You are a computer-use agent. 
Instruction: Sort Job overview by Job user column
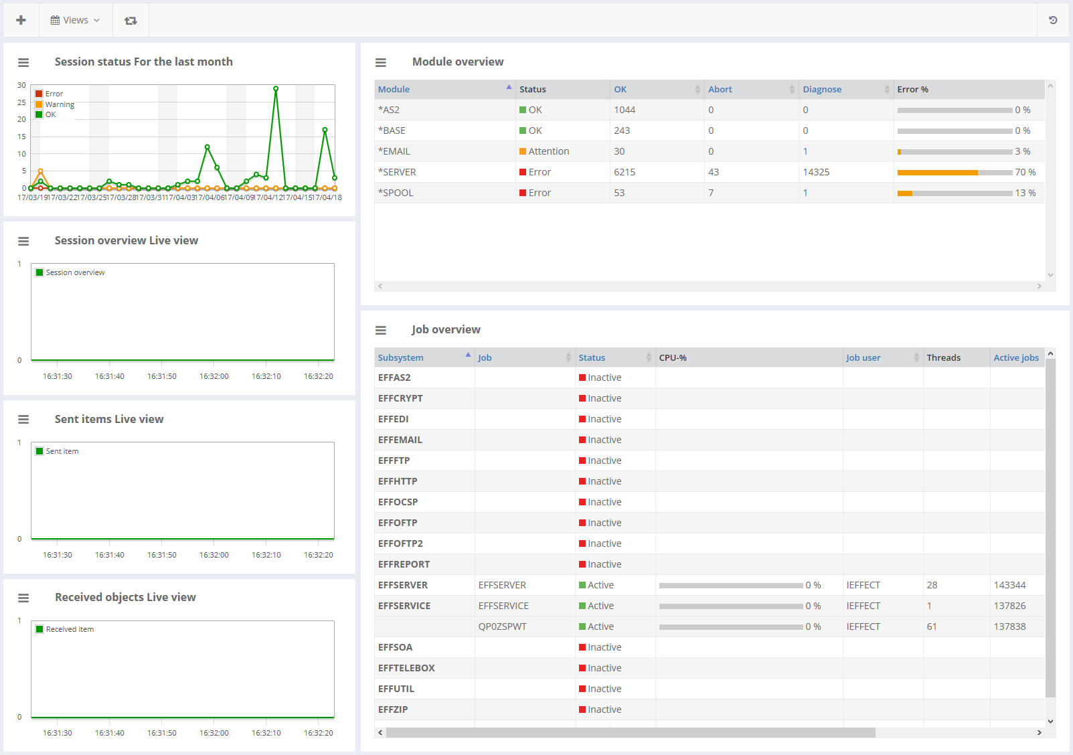coord(863,357)
